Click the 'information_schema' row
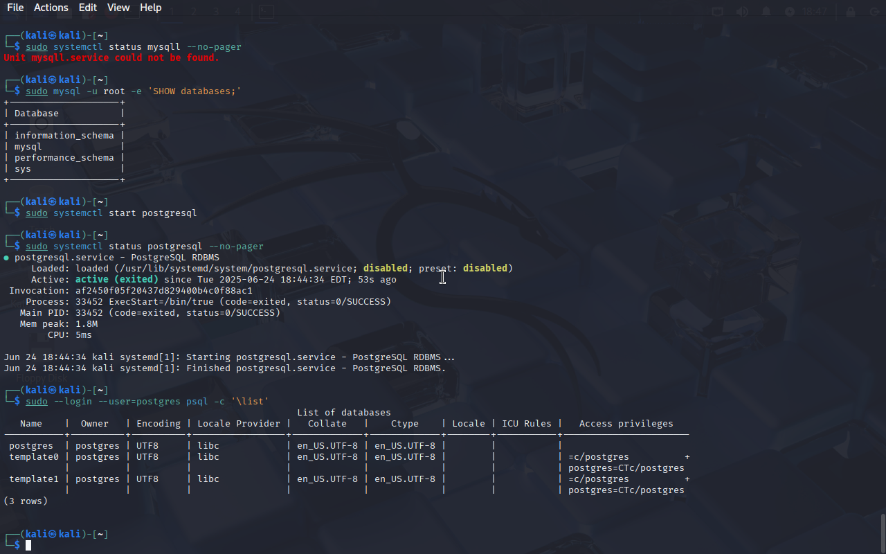 64,135
